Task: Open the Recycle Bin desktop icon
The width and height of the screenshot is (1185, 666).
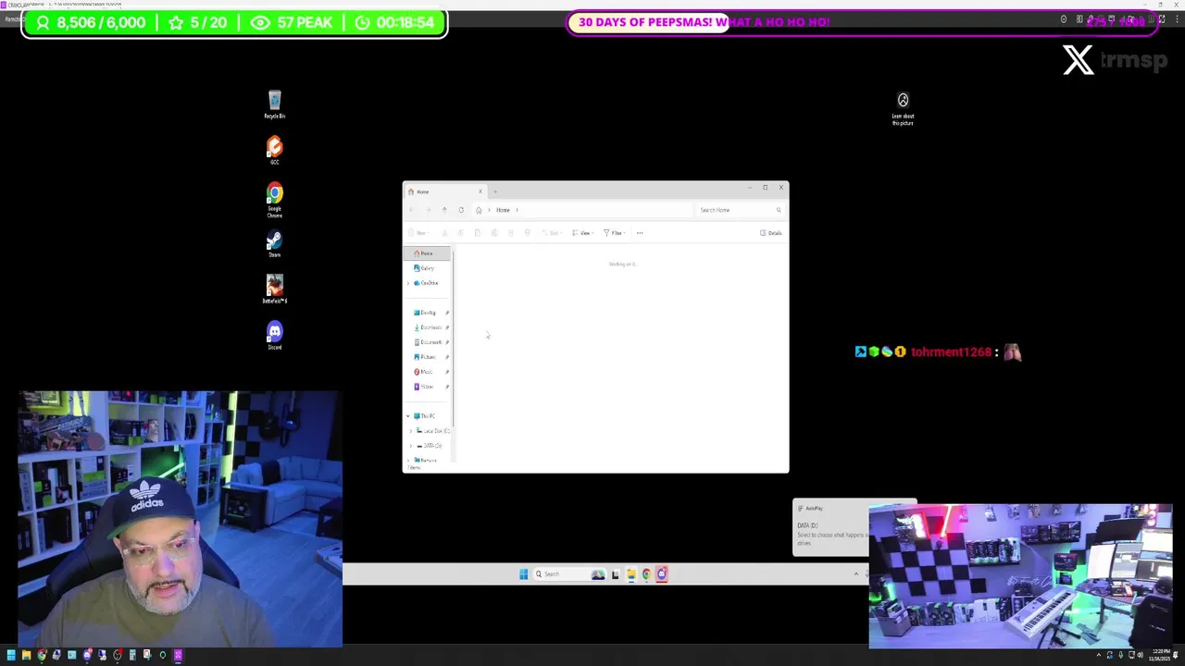Action: pyautogui.click(x=274, y=105)
